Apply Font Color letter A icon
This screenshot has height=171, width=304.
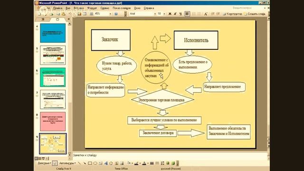[144, 163]
